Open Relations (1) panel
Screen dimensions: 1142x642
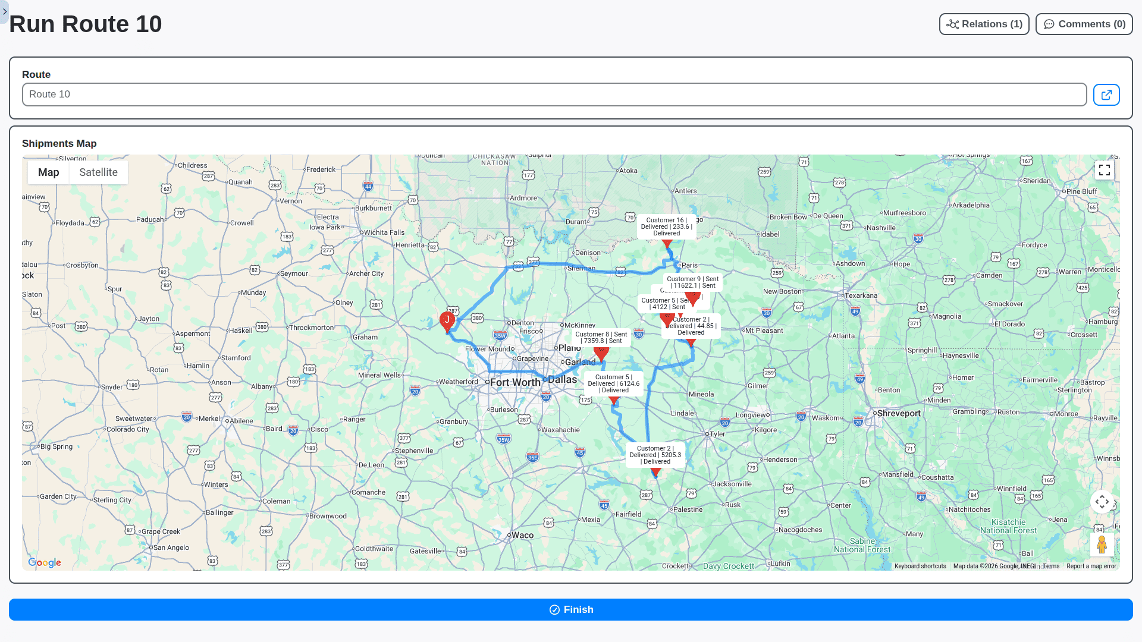pos(984,24)
